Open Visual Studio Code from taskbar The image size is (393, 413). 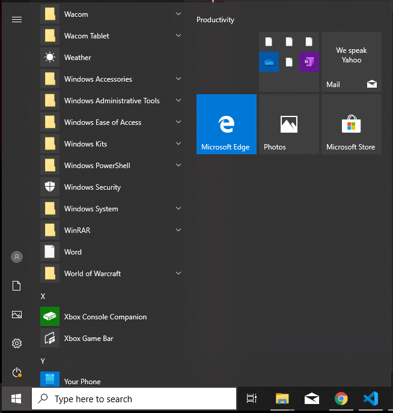(x=371, y=399)
